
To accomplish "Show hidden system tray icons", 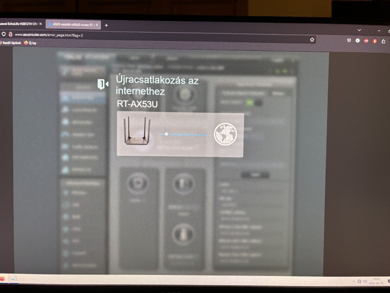I will coord(354,282).
